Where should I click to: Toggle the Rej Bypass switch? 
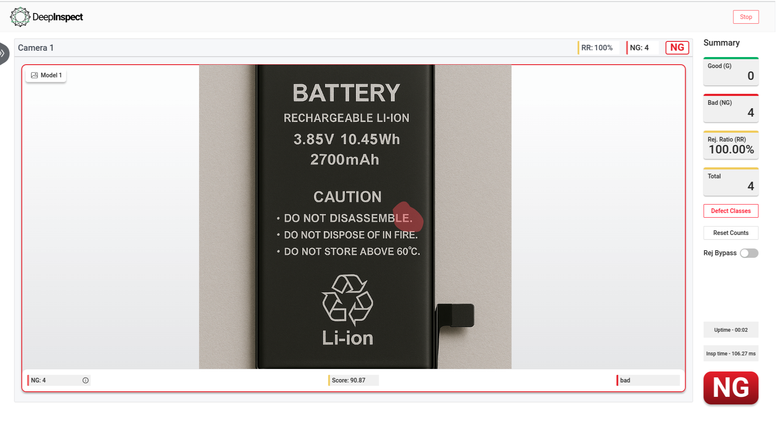click(749, 253)
